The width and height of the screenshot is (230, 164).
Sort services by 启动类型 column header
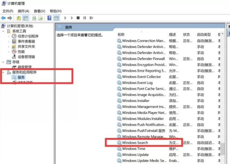[x=204, y=35]
